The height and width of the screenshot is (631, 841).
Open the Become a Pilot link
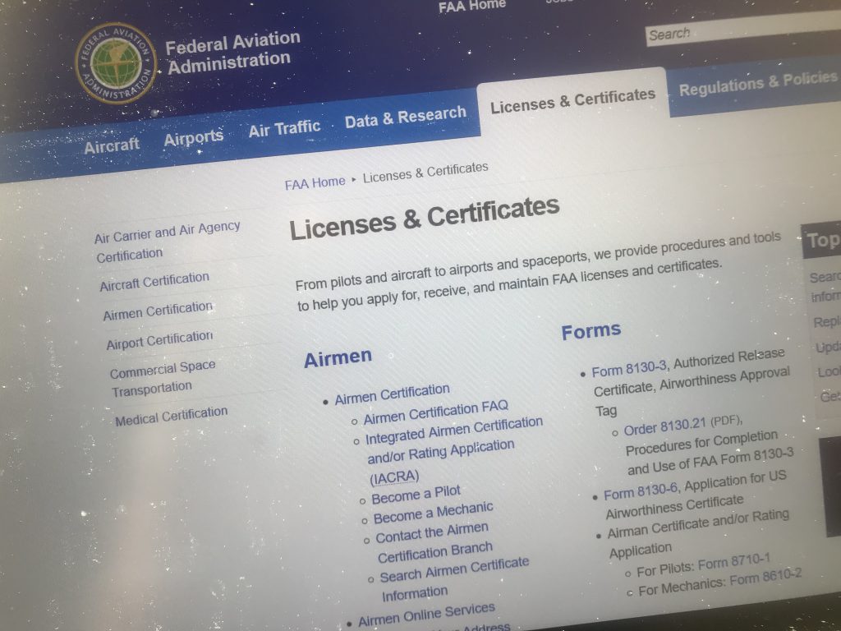click(416, 495)
